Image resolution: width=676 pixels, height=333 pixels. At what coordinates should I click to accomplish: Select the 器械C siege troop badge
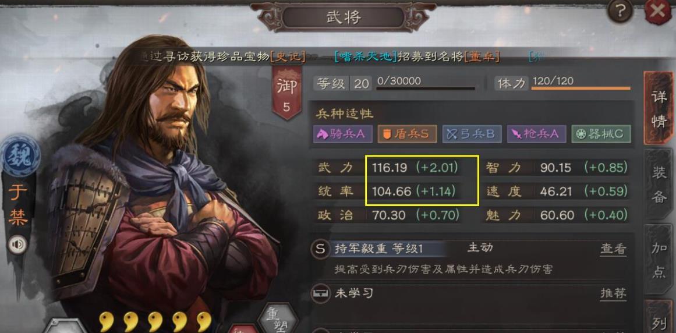tap(601, 134)
